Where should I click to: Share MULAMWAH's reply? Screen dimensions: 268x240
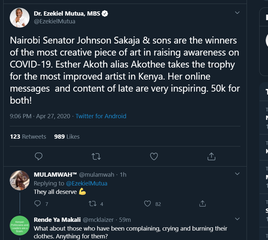point(202,204)
